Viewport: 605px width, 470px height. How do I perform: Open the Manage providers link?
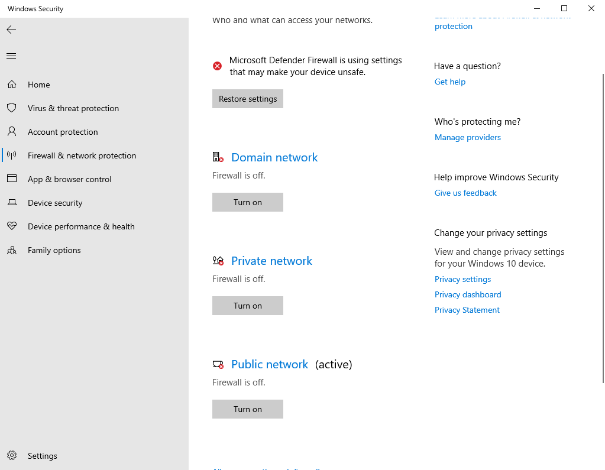467,137
